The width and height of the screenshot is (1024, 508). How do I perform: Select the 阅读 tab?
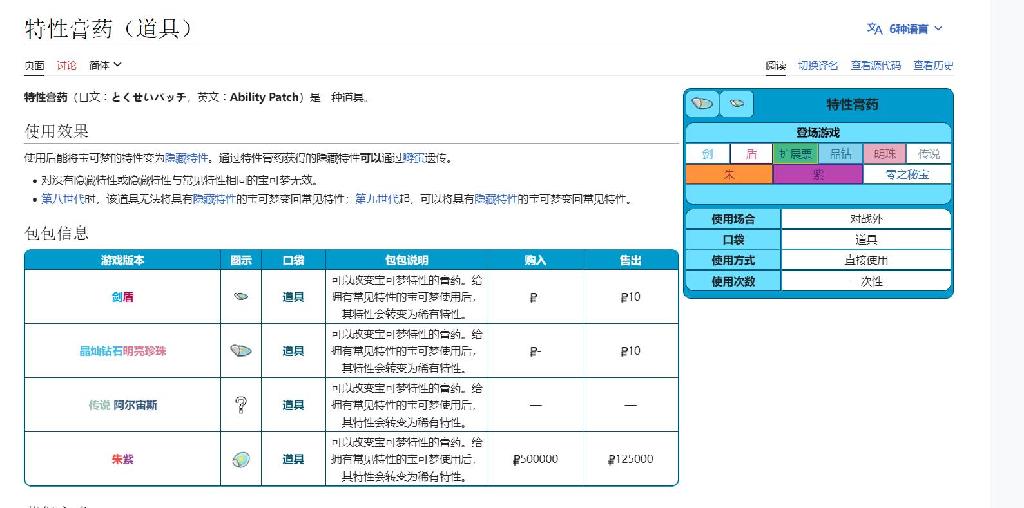(x=776, y=65)
